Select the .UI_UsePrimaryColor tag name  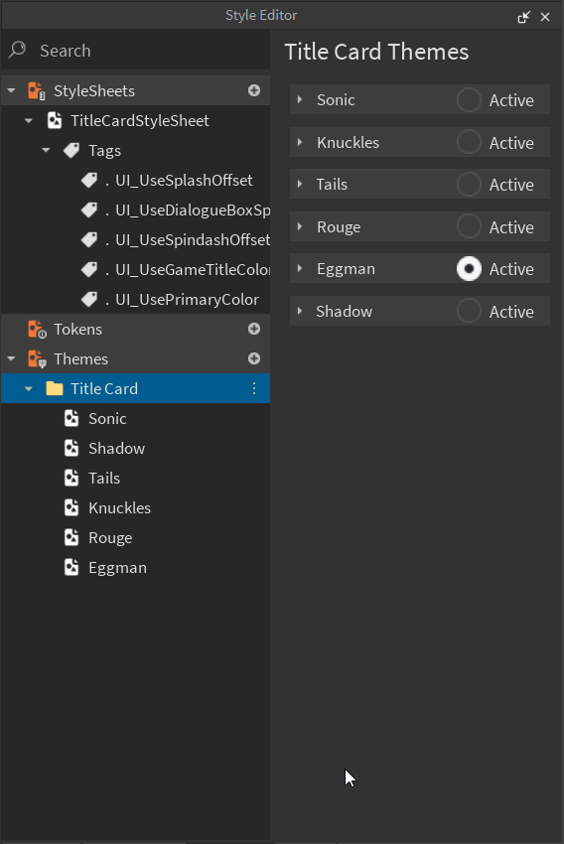click(x=182, y=299)
